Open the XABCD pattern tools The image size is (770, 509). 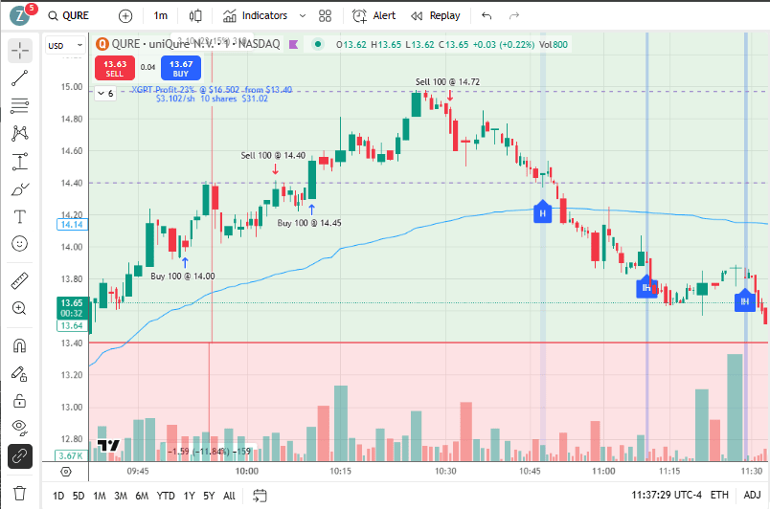[x=20, y=133]
